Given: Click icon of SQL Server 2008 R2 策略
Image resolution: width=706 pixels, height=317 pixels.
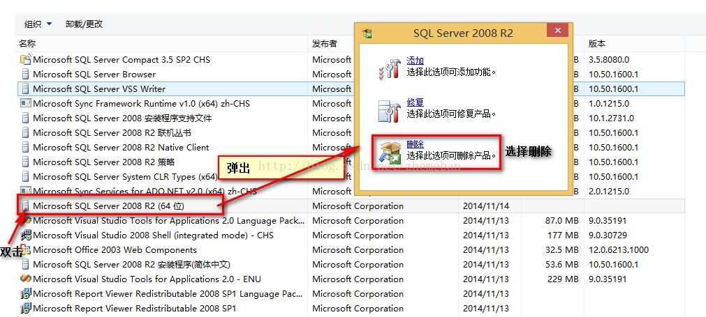Looking at the screenshot, I should point(26,162).
